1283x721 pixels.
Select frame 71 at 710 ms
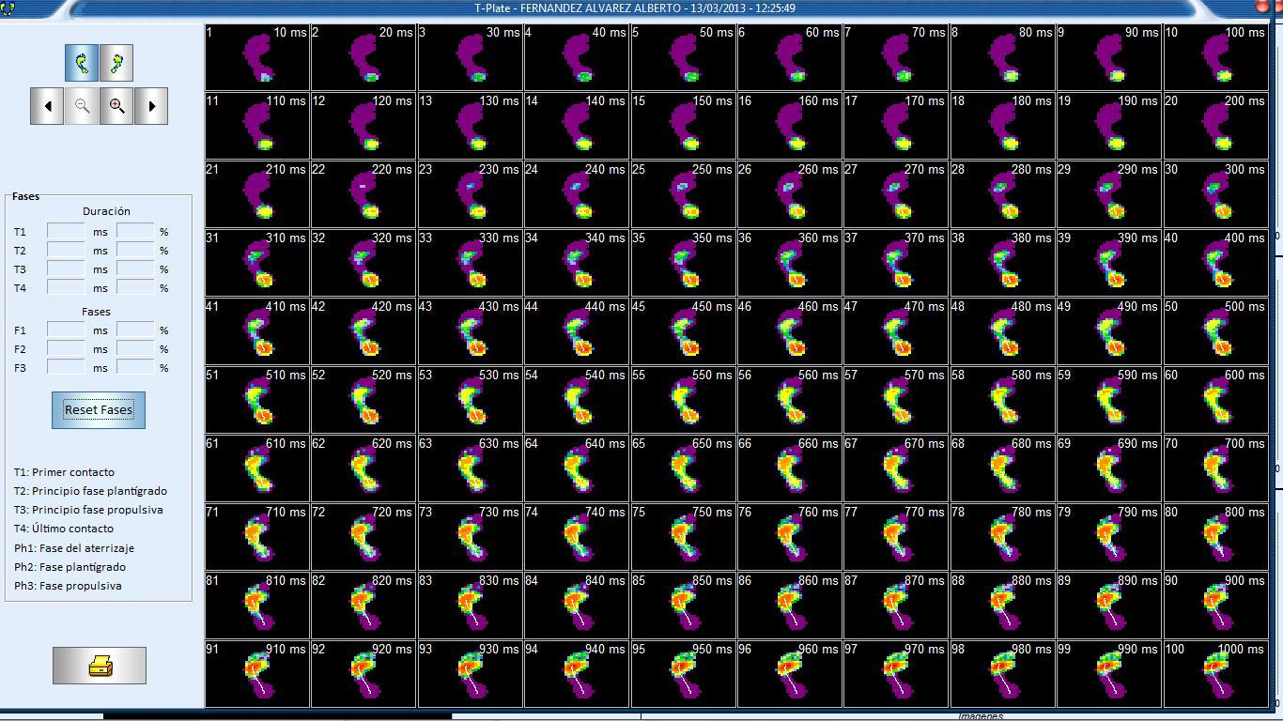click(x=257, y=537)
